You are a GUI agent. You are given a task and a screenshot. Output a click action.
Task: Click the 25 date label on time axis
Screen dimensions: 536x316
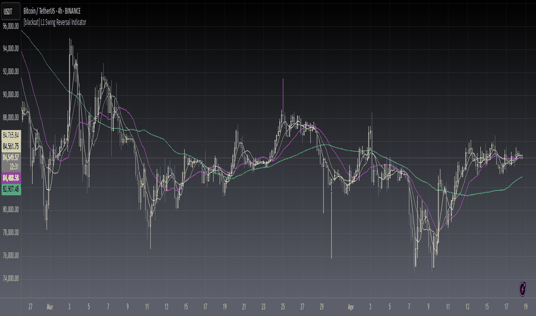click(283, 307)
